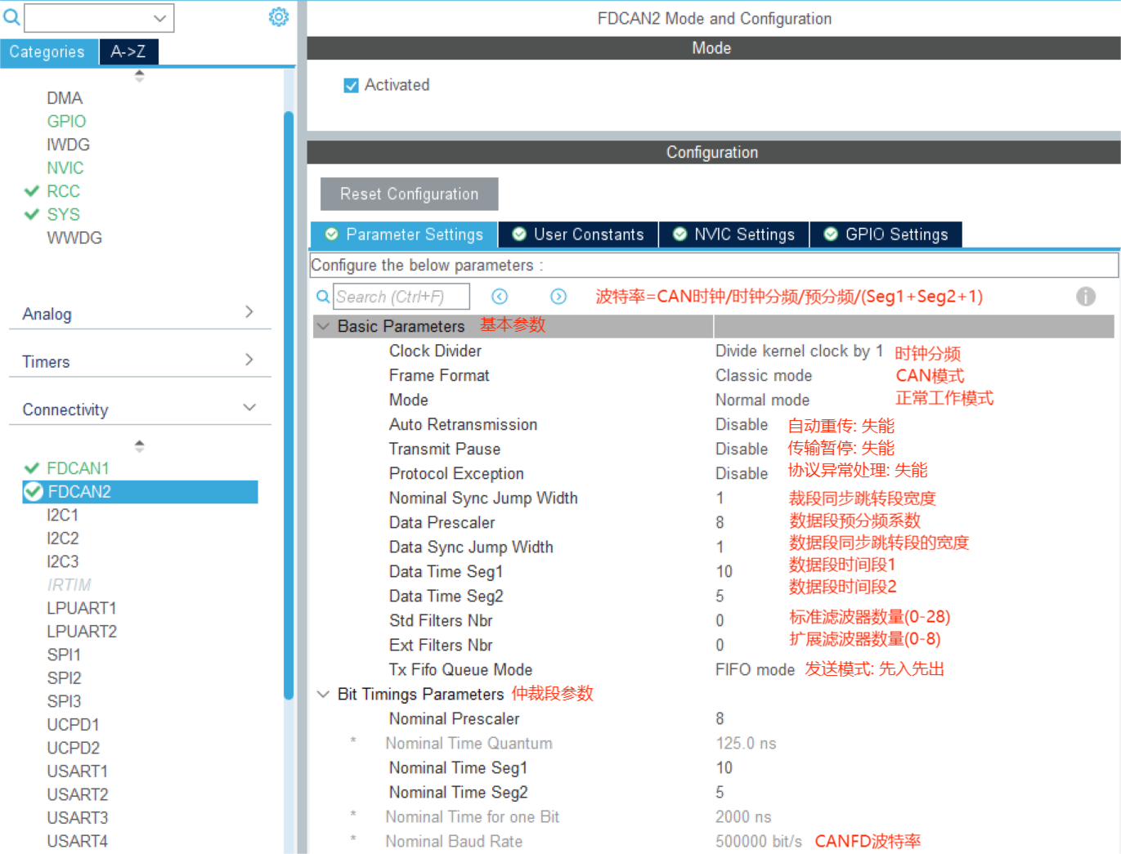Open the settings gear icon
The height and width of the screenshot is (854, 1121).
coord(279,17)
